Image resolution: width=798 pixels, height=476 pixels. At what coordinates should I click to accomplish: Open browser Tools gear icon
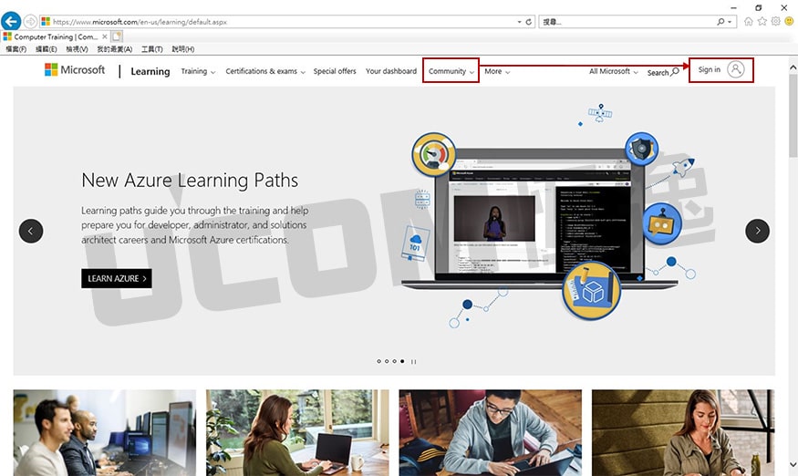tap(775, 21)
